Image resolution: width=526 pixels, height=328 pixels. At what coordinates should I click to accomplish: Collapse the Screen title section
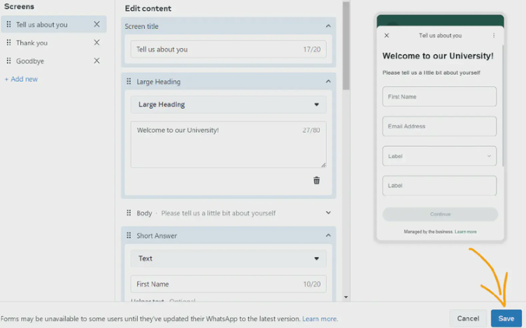(x=328, y=26)
